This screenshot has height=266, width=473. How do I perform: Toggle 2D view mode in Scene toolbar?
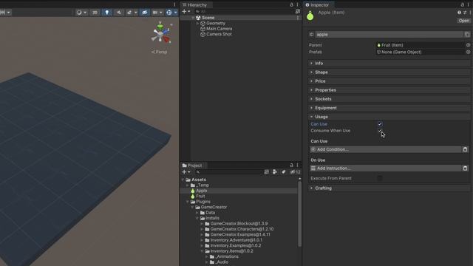pyautogui.click(x=95, y=13)
